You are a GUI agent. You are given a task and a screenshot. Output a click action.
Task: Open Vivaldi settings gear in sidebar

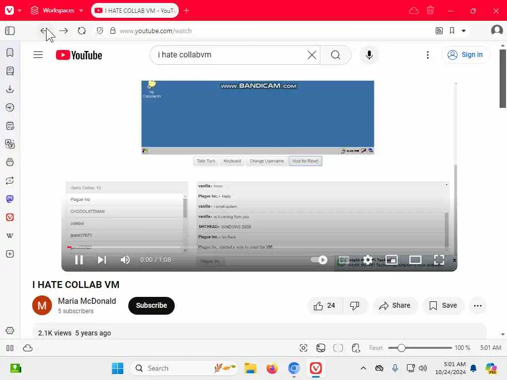coord(10,331)
